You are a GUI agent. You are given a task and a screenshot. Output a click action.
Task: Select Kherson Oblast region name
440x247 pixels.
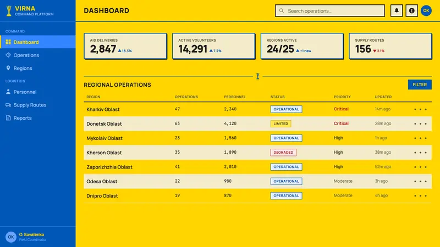[x=104, y=153]
